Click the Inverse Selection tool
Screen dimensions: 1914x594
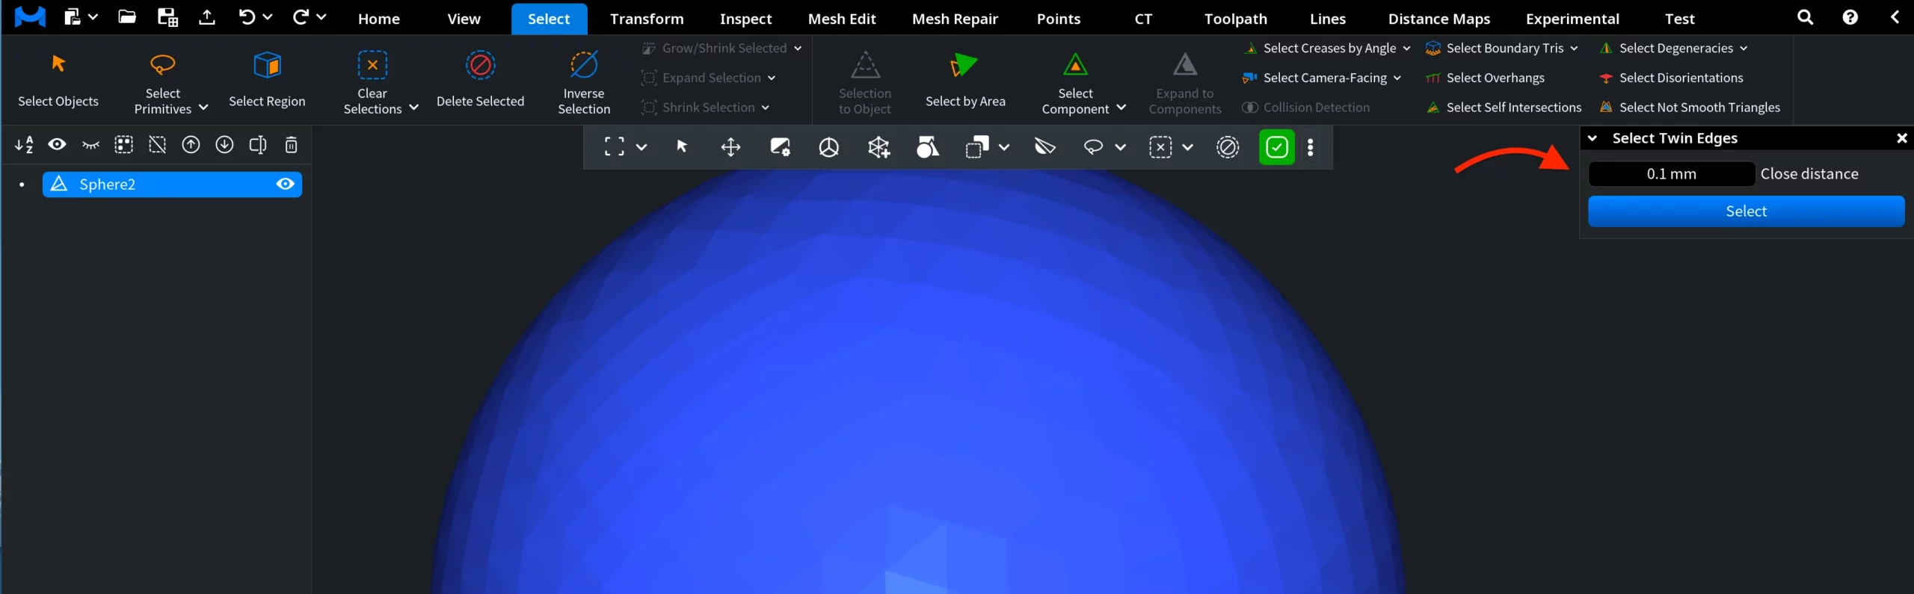click(x=584, y=82)
